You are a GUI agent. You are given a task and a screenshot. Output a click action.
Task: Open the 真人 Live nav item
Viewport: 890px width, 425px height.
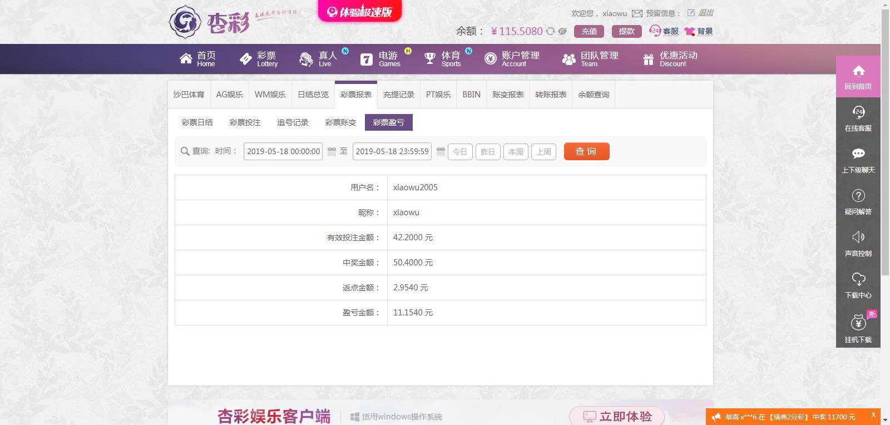pyautogui.click(x=319, y=58)
